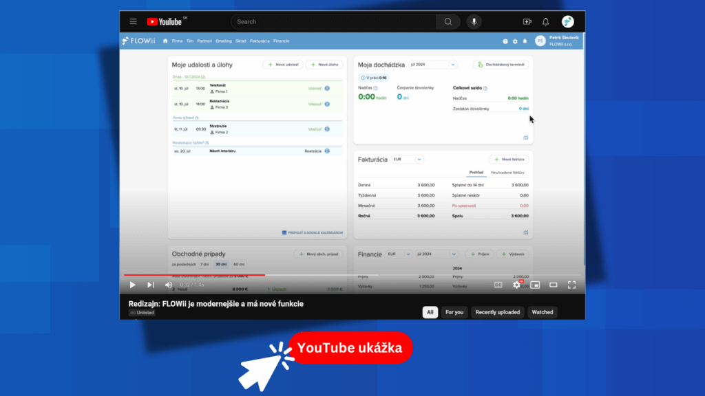Click the circle icon on the Telefonát row
This screenshot has width=705, height=396.
tap(327, 89)
